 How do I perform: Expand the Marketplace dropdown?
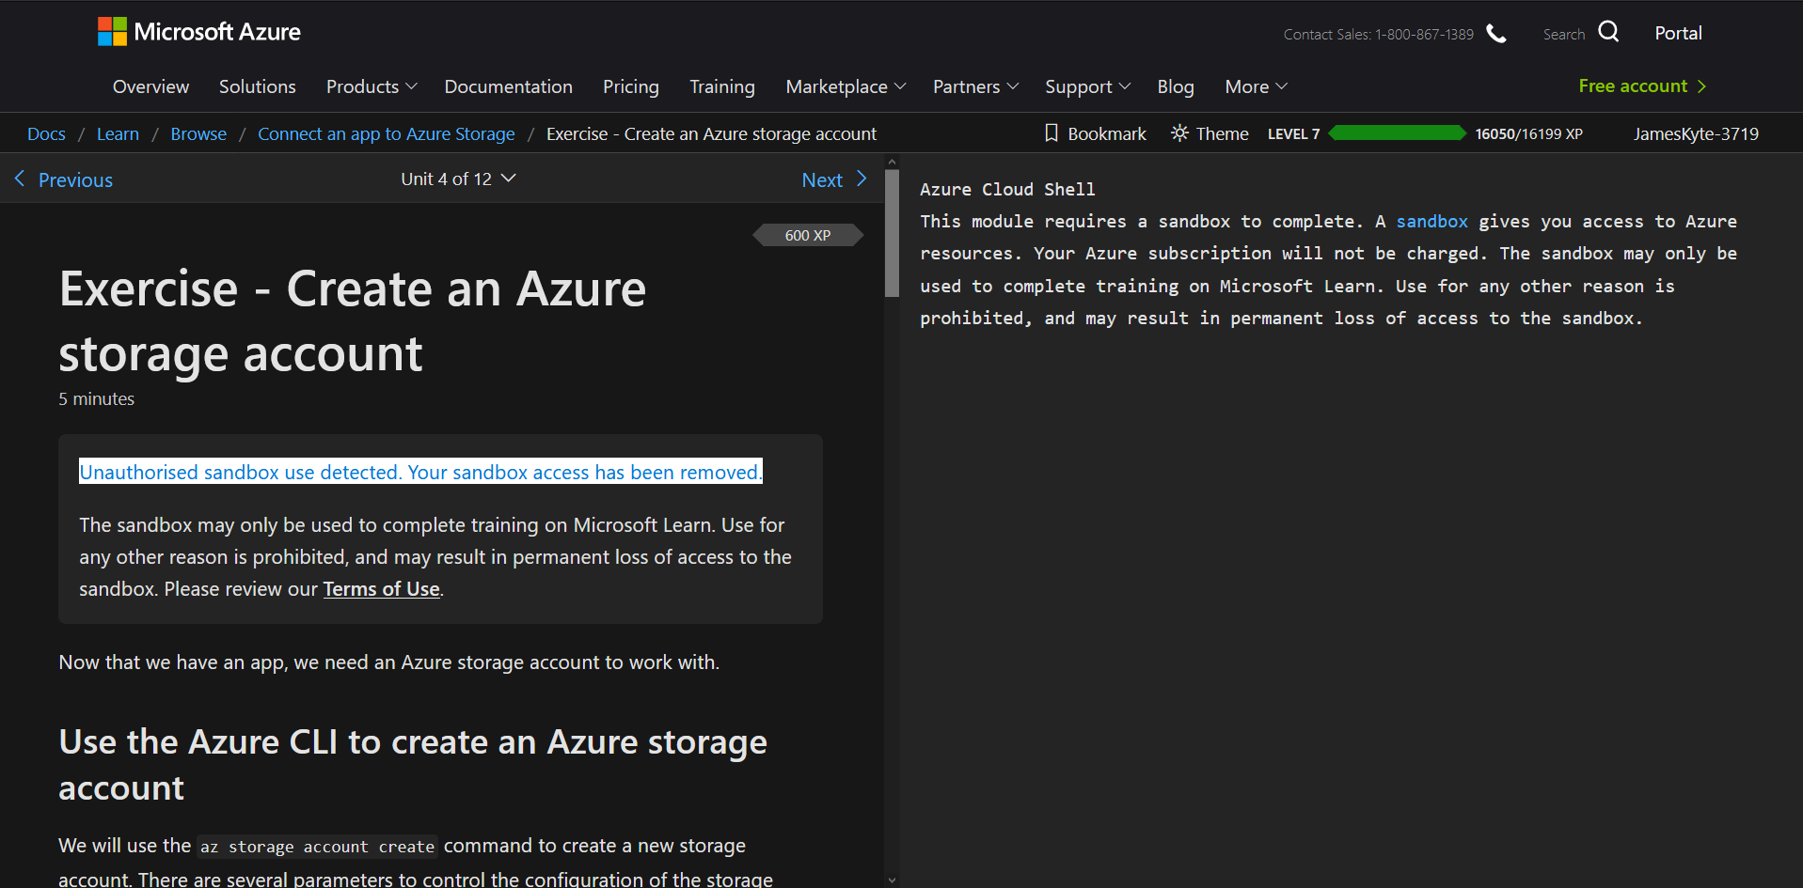846,86
